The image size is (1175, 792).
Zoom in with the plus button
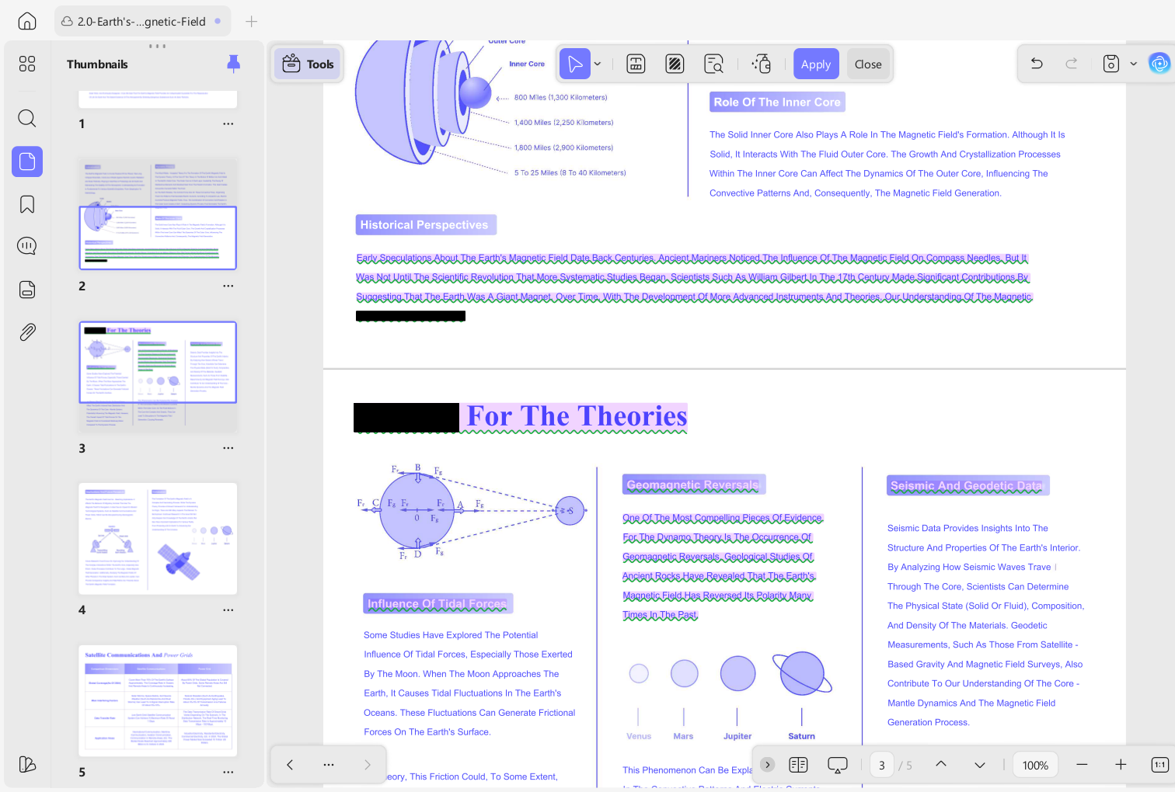(x=1121, y=765)
